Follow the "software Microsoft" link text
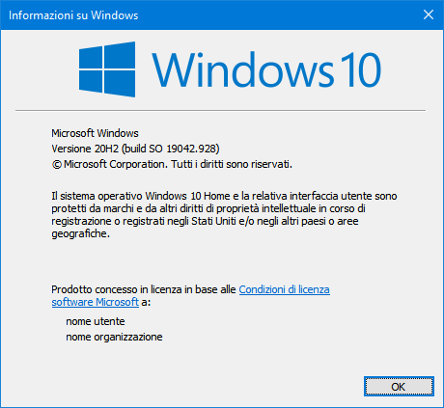This screenshot has height=408, width=444. 96,302
